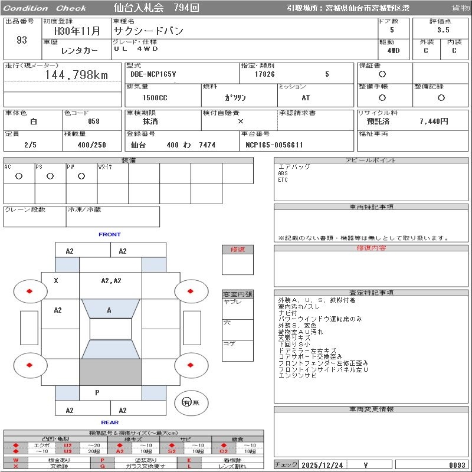Open the 修復 box beside the diagram
472x472 pixels.
point(238,250)
